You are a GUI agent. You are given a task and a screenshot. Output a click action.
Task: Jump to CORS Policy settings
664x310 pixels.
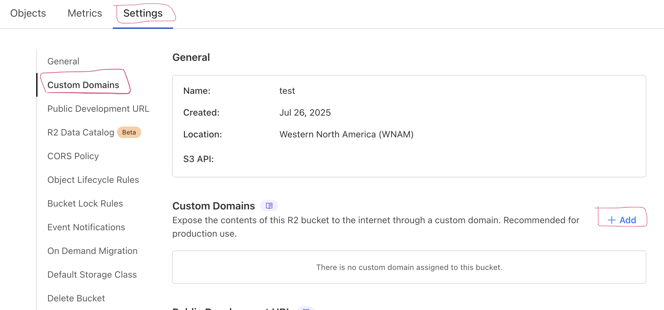click(73, 156)
